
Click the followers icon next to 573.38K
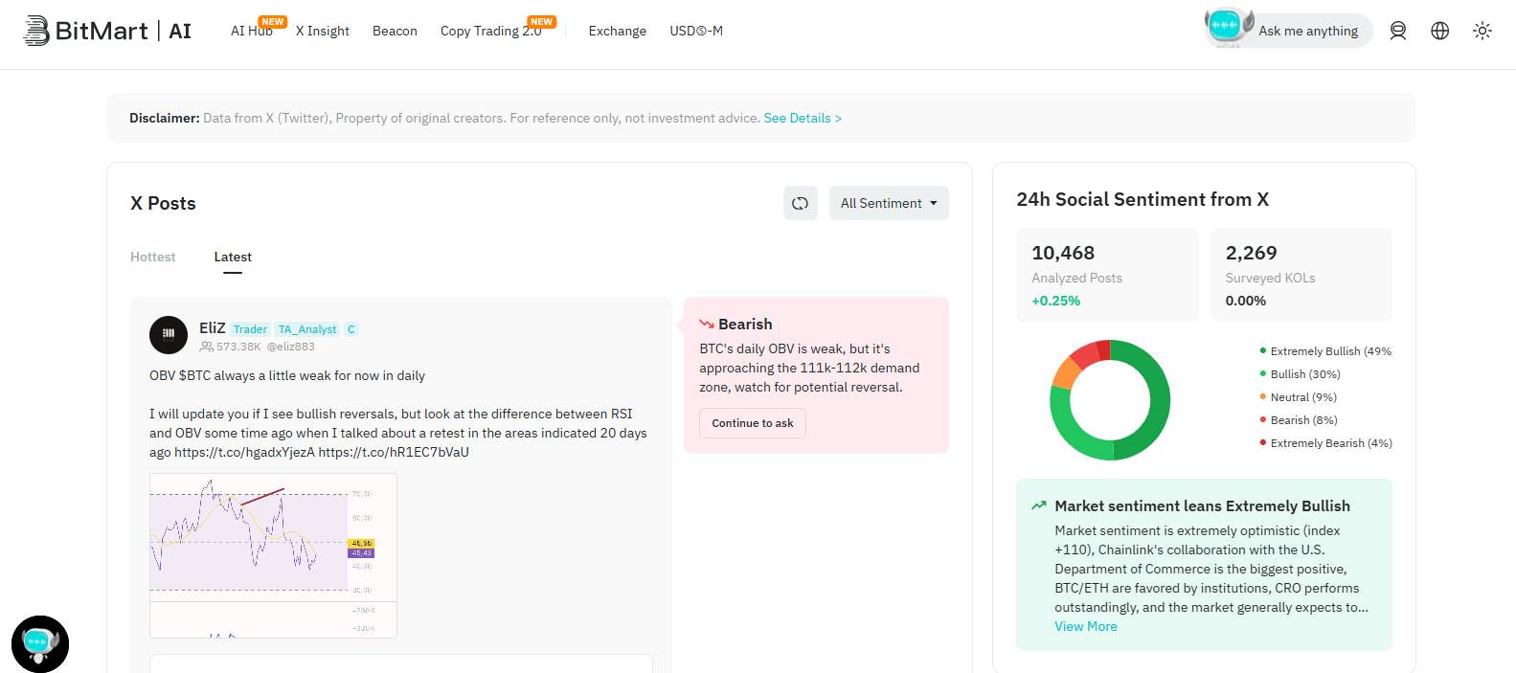tap(206, 347)
